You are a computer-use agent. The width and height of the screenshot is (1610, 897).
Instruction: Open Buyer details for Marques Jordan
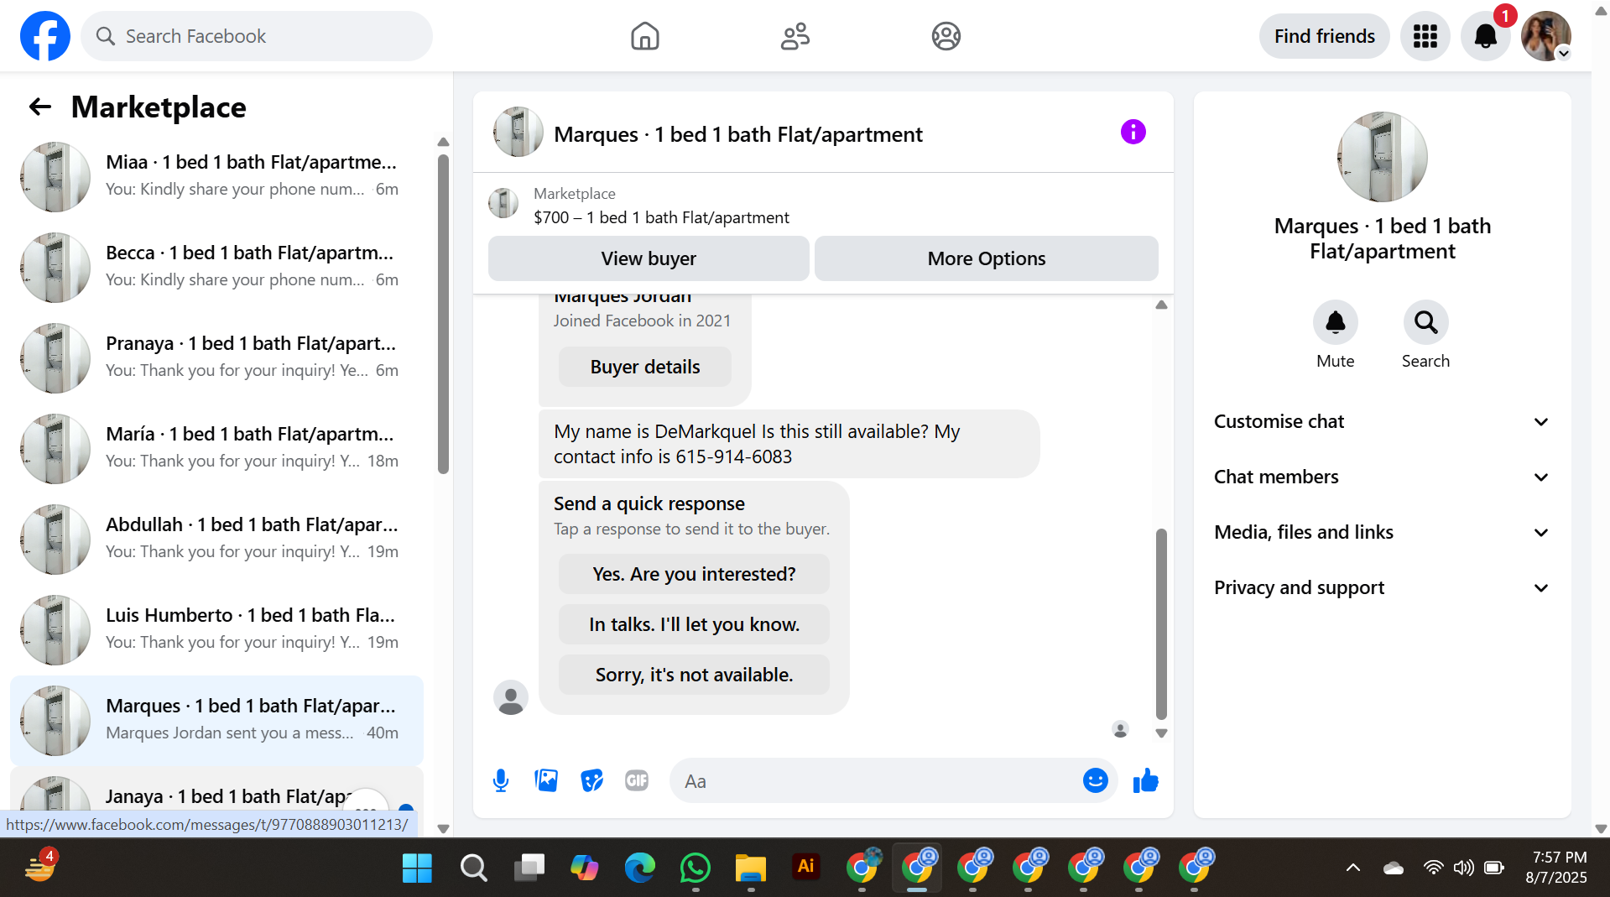[644, 367]
